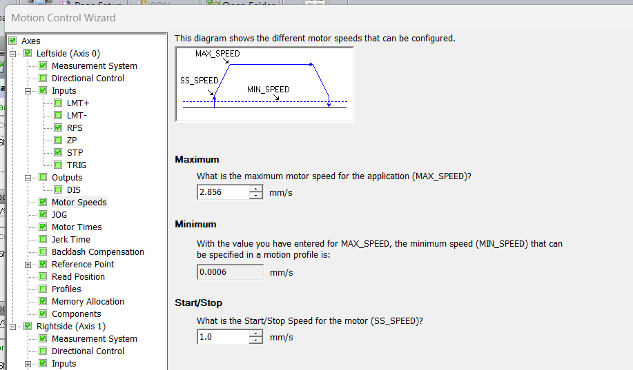633x370 pixels.
Task: Select the JOG tree entry
Action: click(x=59, y=215)
